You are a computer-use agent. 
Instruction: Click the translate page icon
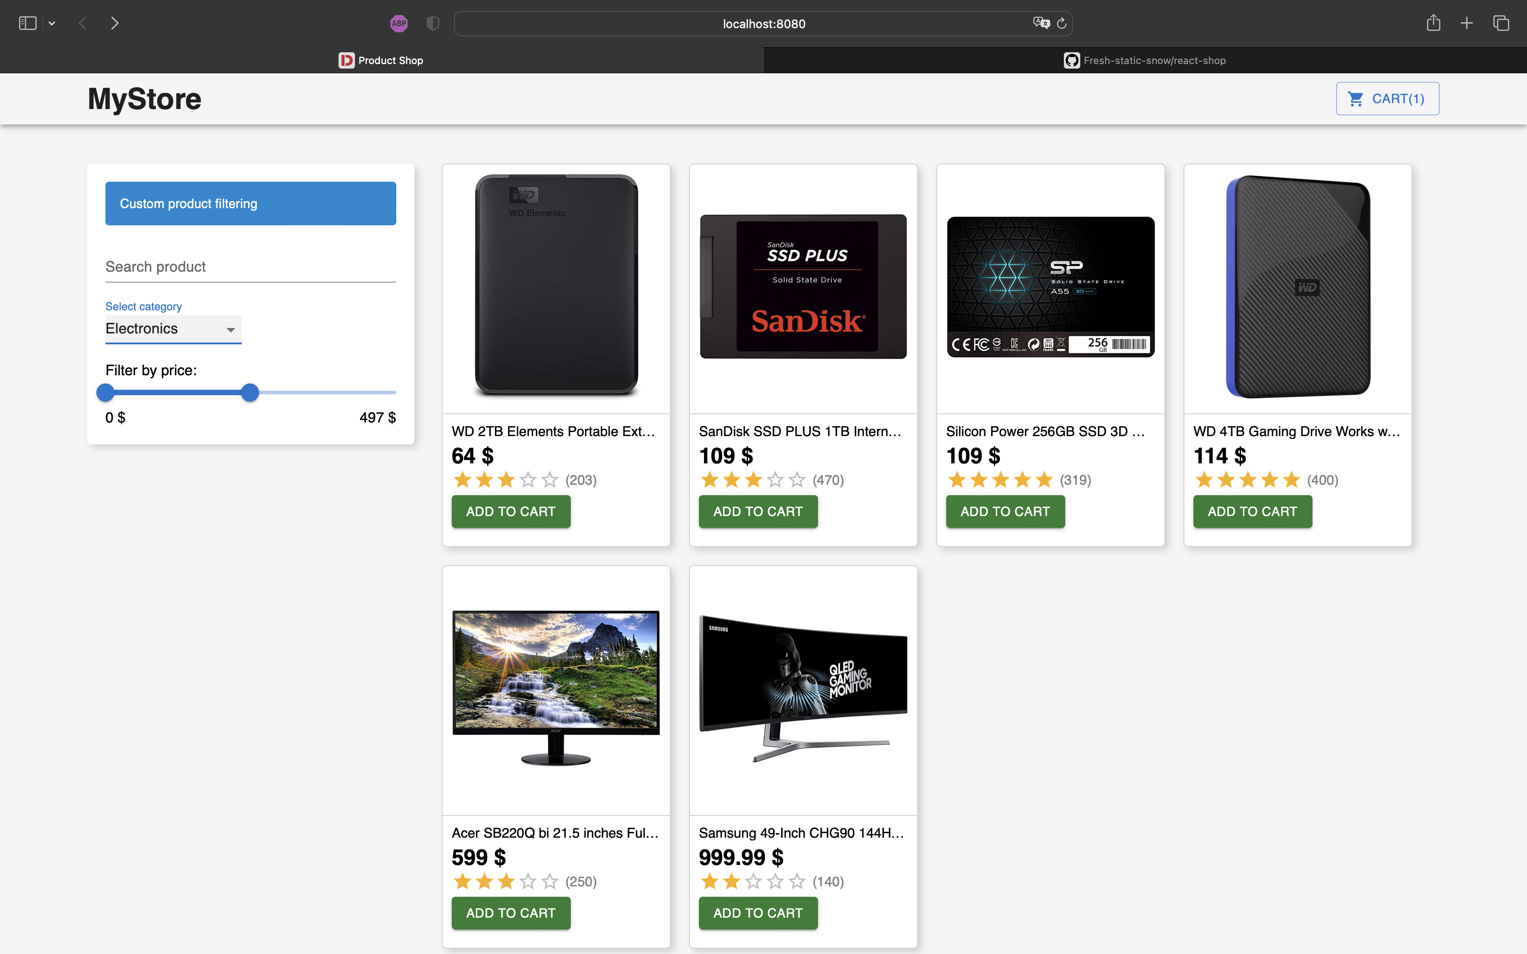pyautogui.click(x=1041, y=23)
